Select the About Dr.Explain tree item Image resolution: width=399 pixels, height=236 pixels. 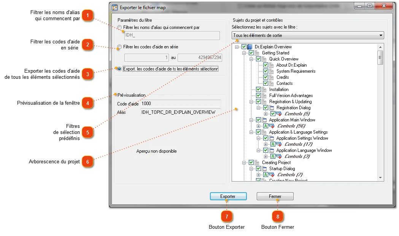pos(292,65)
